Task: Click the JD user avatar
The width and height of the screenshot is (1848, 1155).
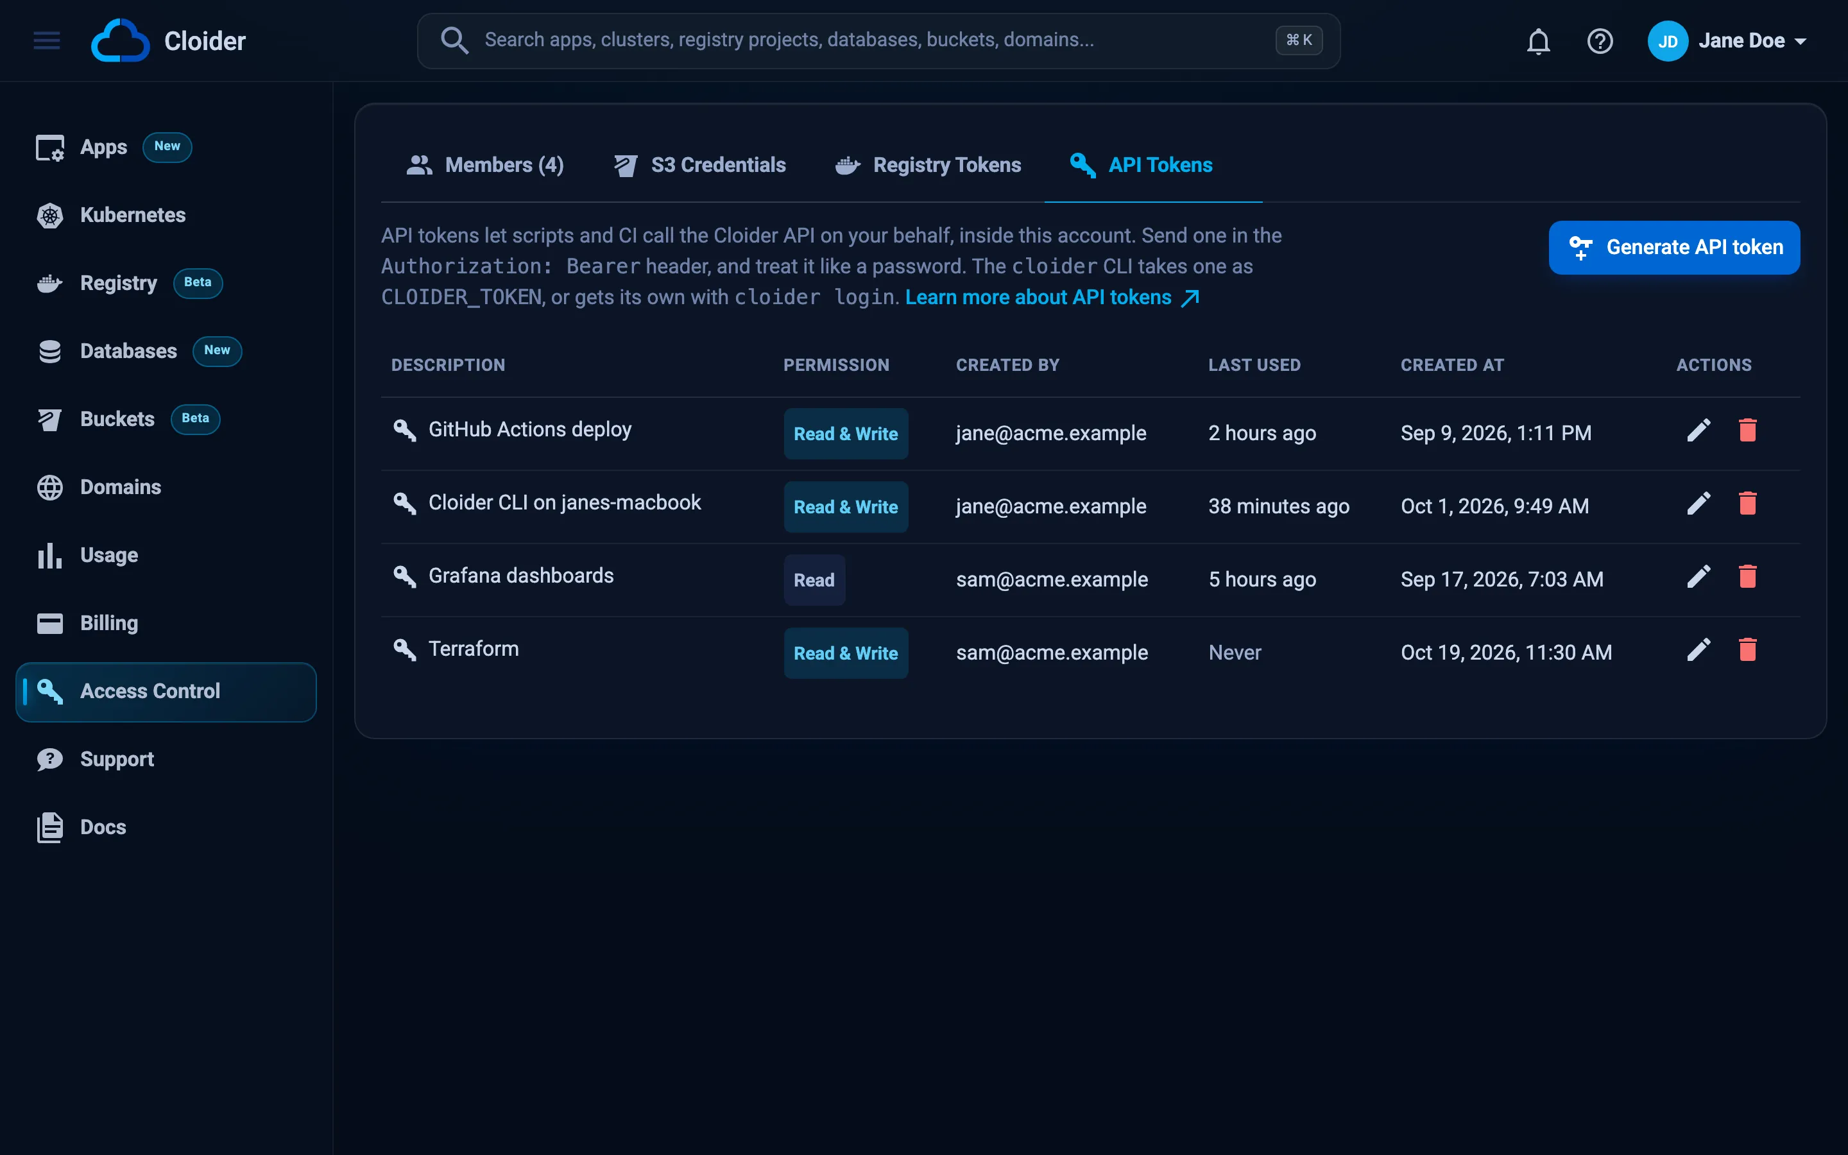Action: (x=1667, y=40)
